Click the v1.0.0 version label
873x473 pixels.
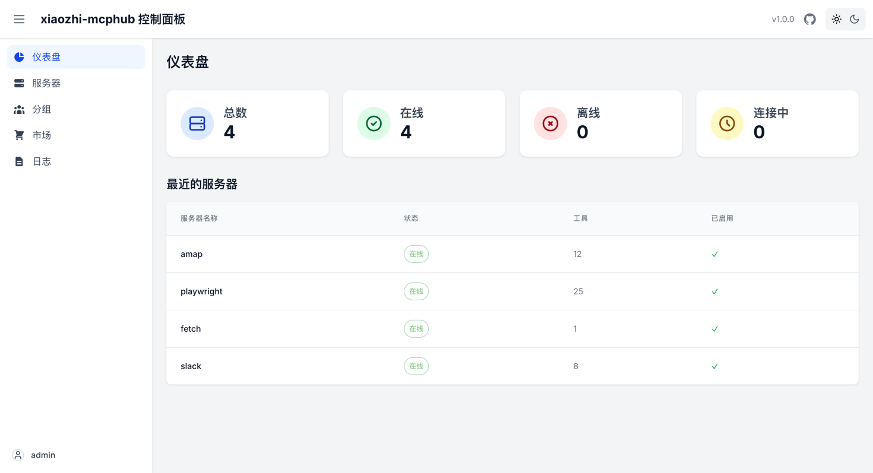coord(783,19)
